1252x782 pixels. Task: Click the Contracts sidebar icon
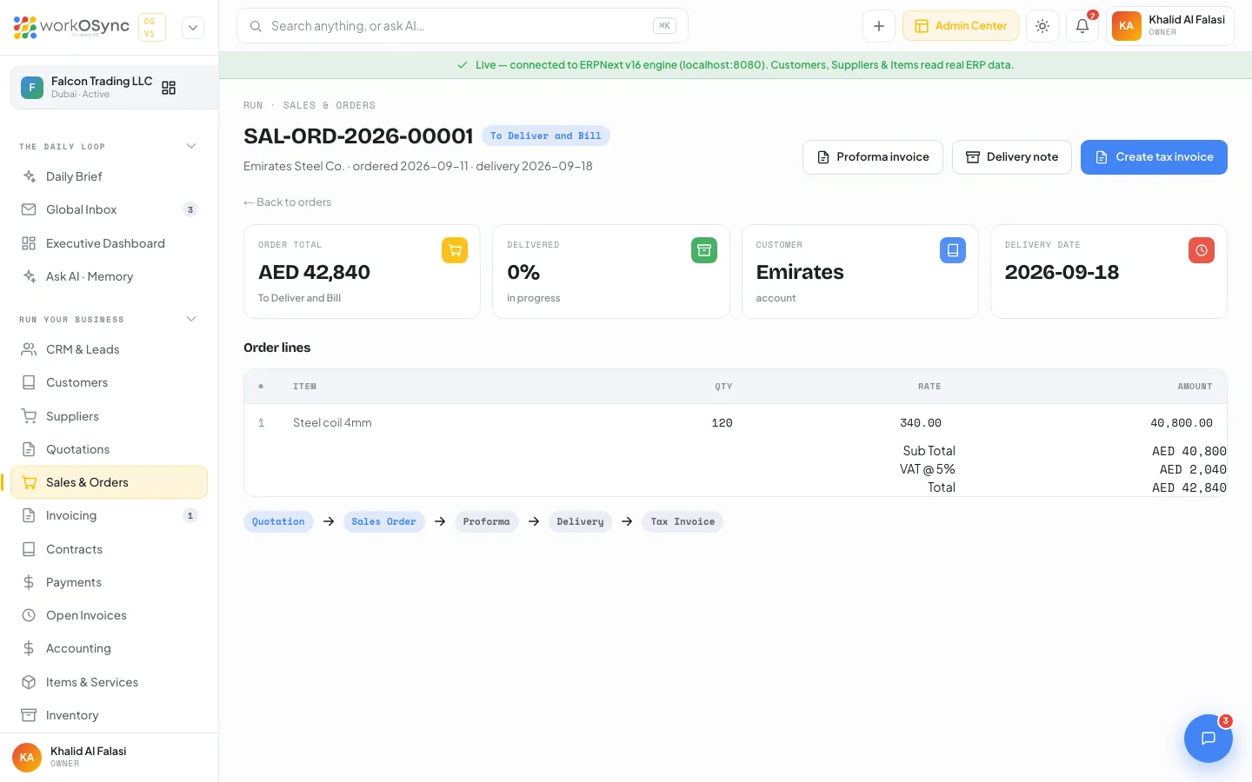(29, 549)
